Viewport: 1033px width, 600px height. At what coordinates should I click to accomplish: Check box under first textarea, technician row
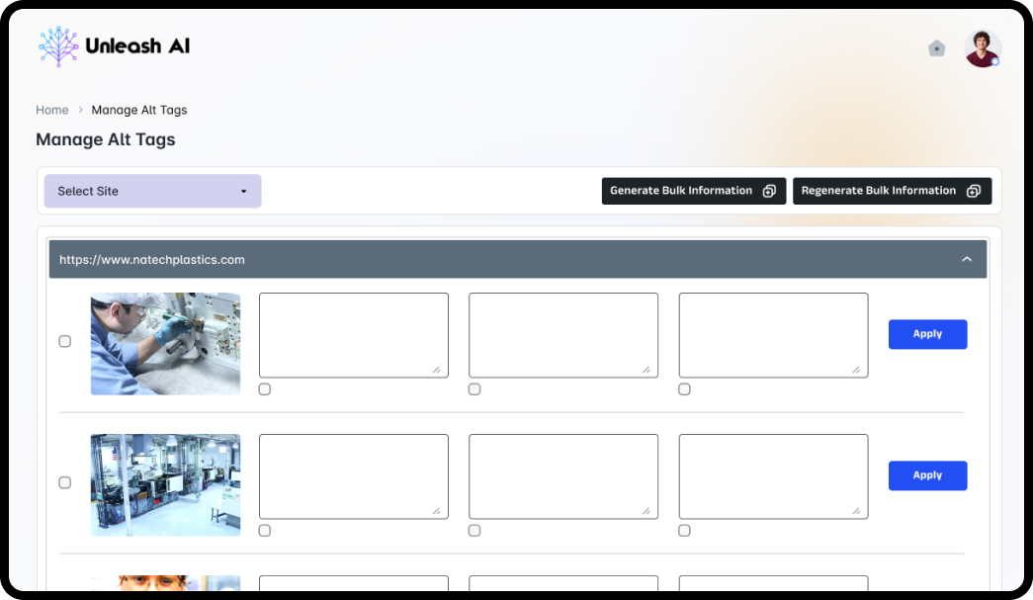[265, 389]
